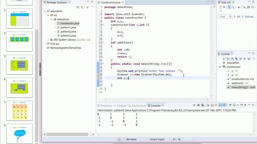Click slide 8 thumbnail with cloud shape

20,134
